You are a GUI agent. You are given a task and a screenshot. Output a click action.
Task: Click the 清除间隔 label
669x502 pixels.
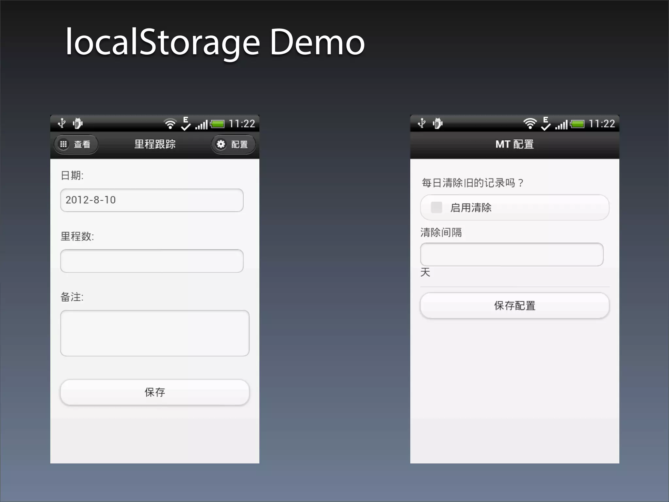tap(441, 232)
